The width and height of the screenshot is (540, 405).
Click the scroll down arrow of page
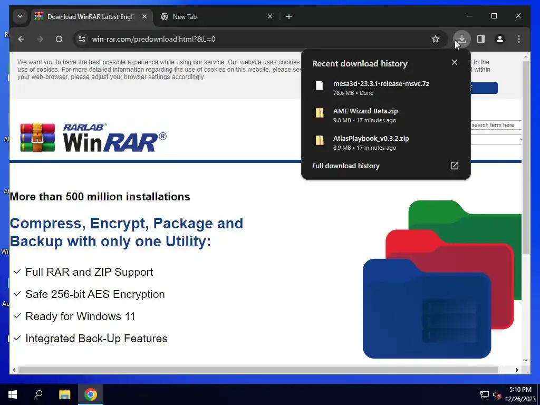point(526,361)
